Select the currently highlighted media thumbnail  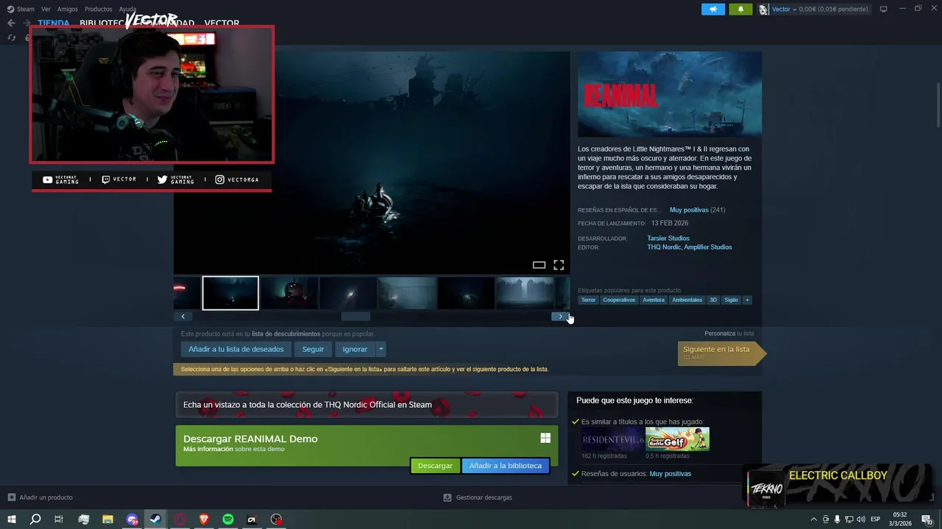(x=230, y=293)
